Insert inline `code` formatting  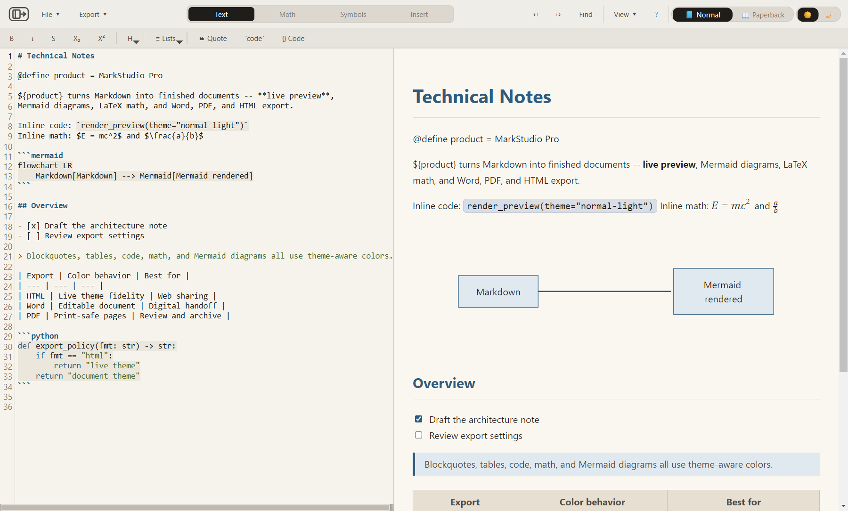click(254, 39)
